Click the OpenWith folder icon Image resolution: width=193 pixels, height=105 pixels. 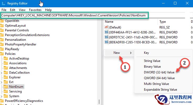(2, 21)
